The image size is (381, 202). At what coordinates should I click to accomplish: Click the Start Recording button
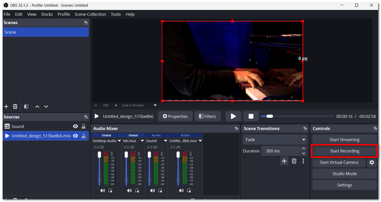click(344, 151)
